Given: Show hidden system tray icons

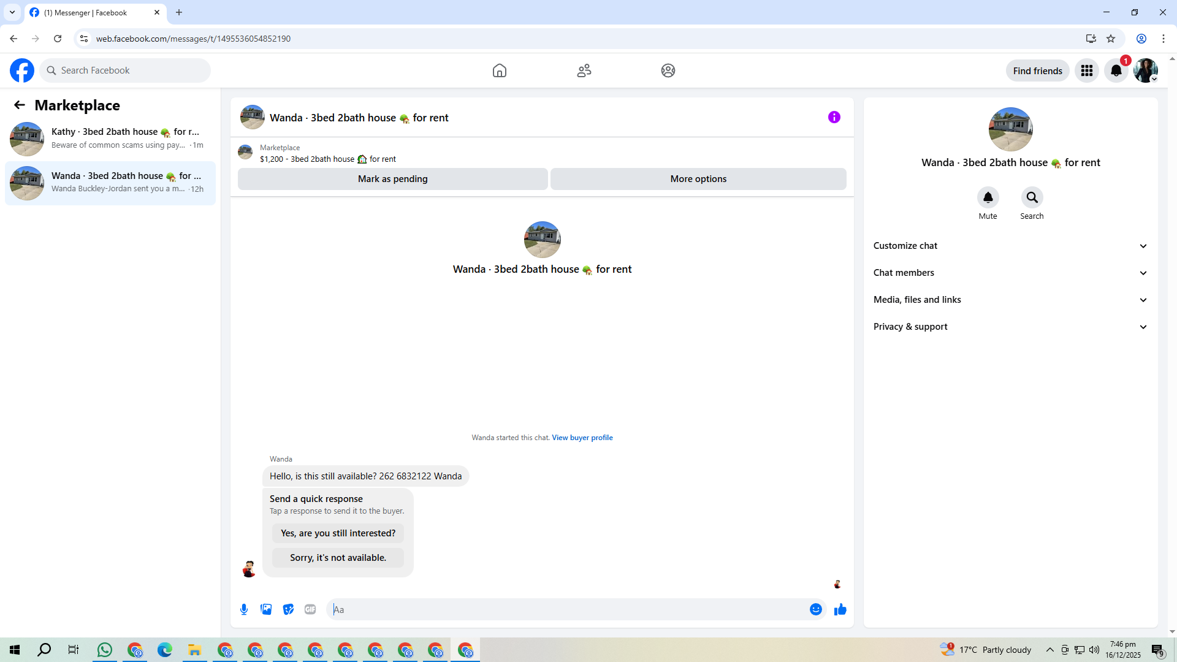Looking at the screenshot, I should [x=1050, y=650].
